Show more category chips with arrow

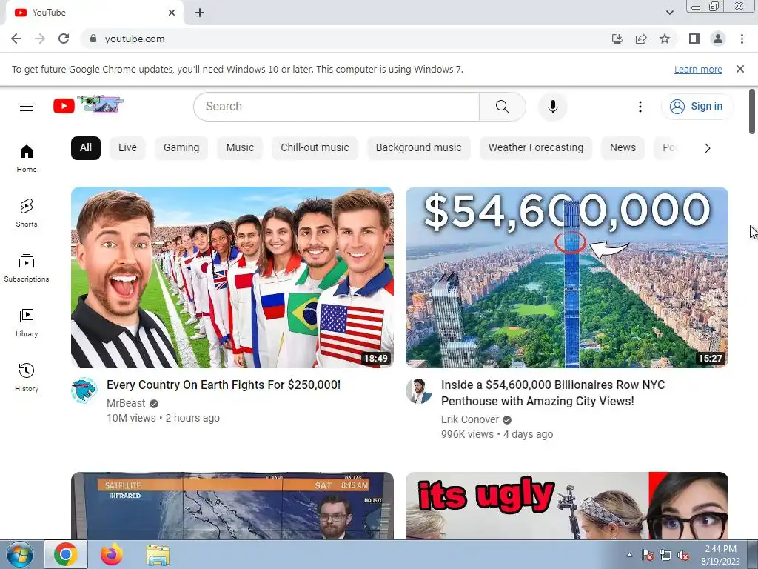(707, 148)
